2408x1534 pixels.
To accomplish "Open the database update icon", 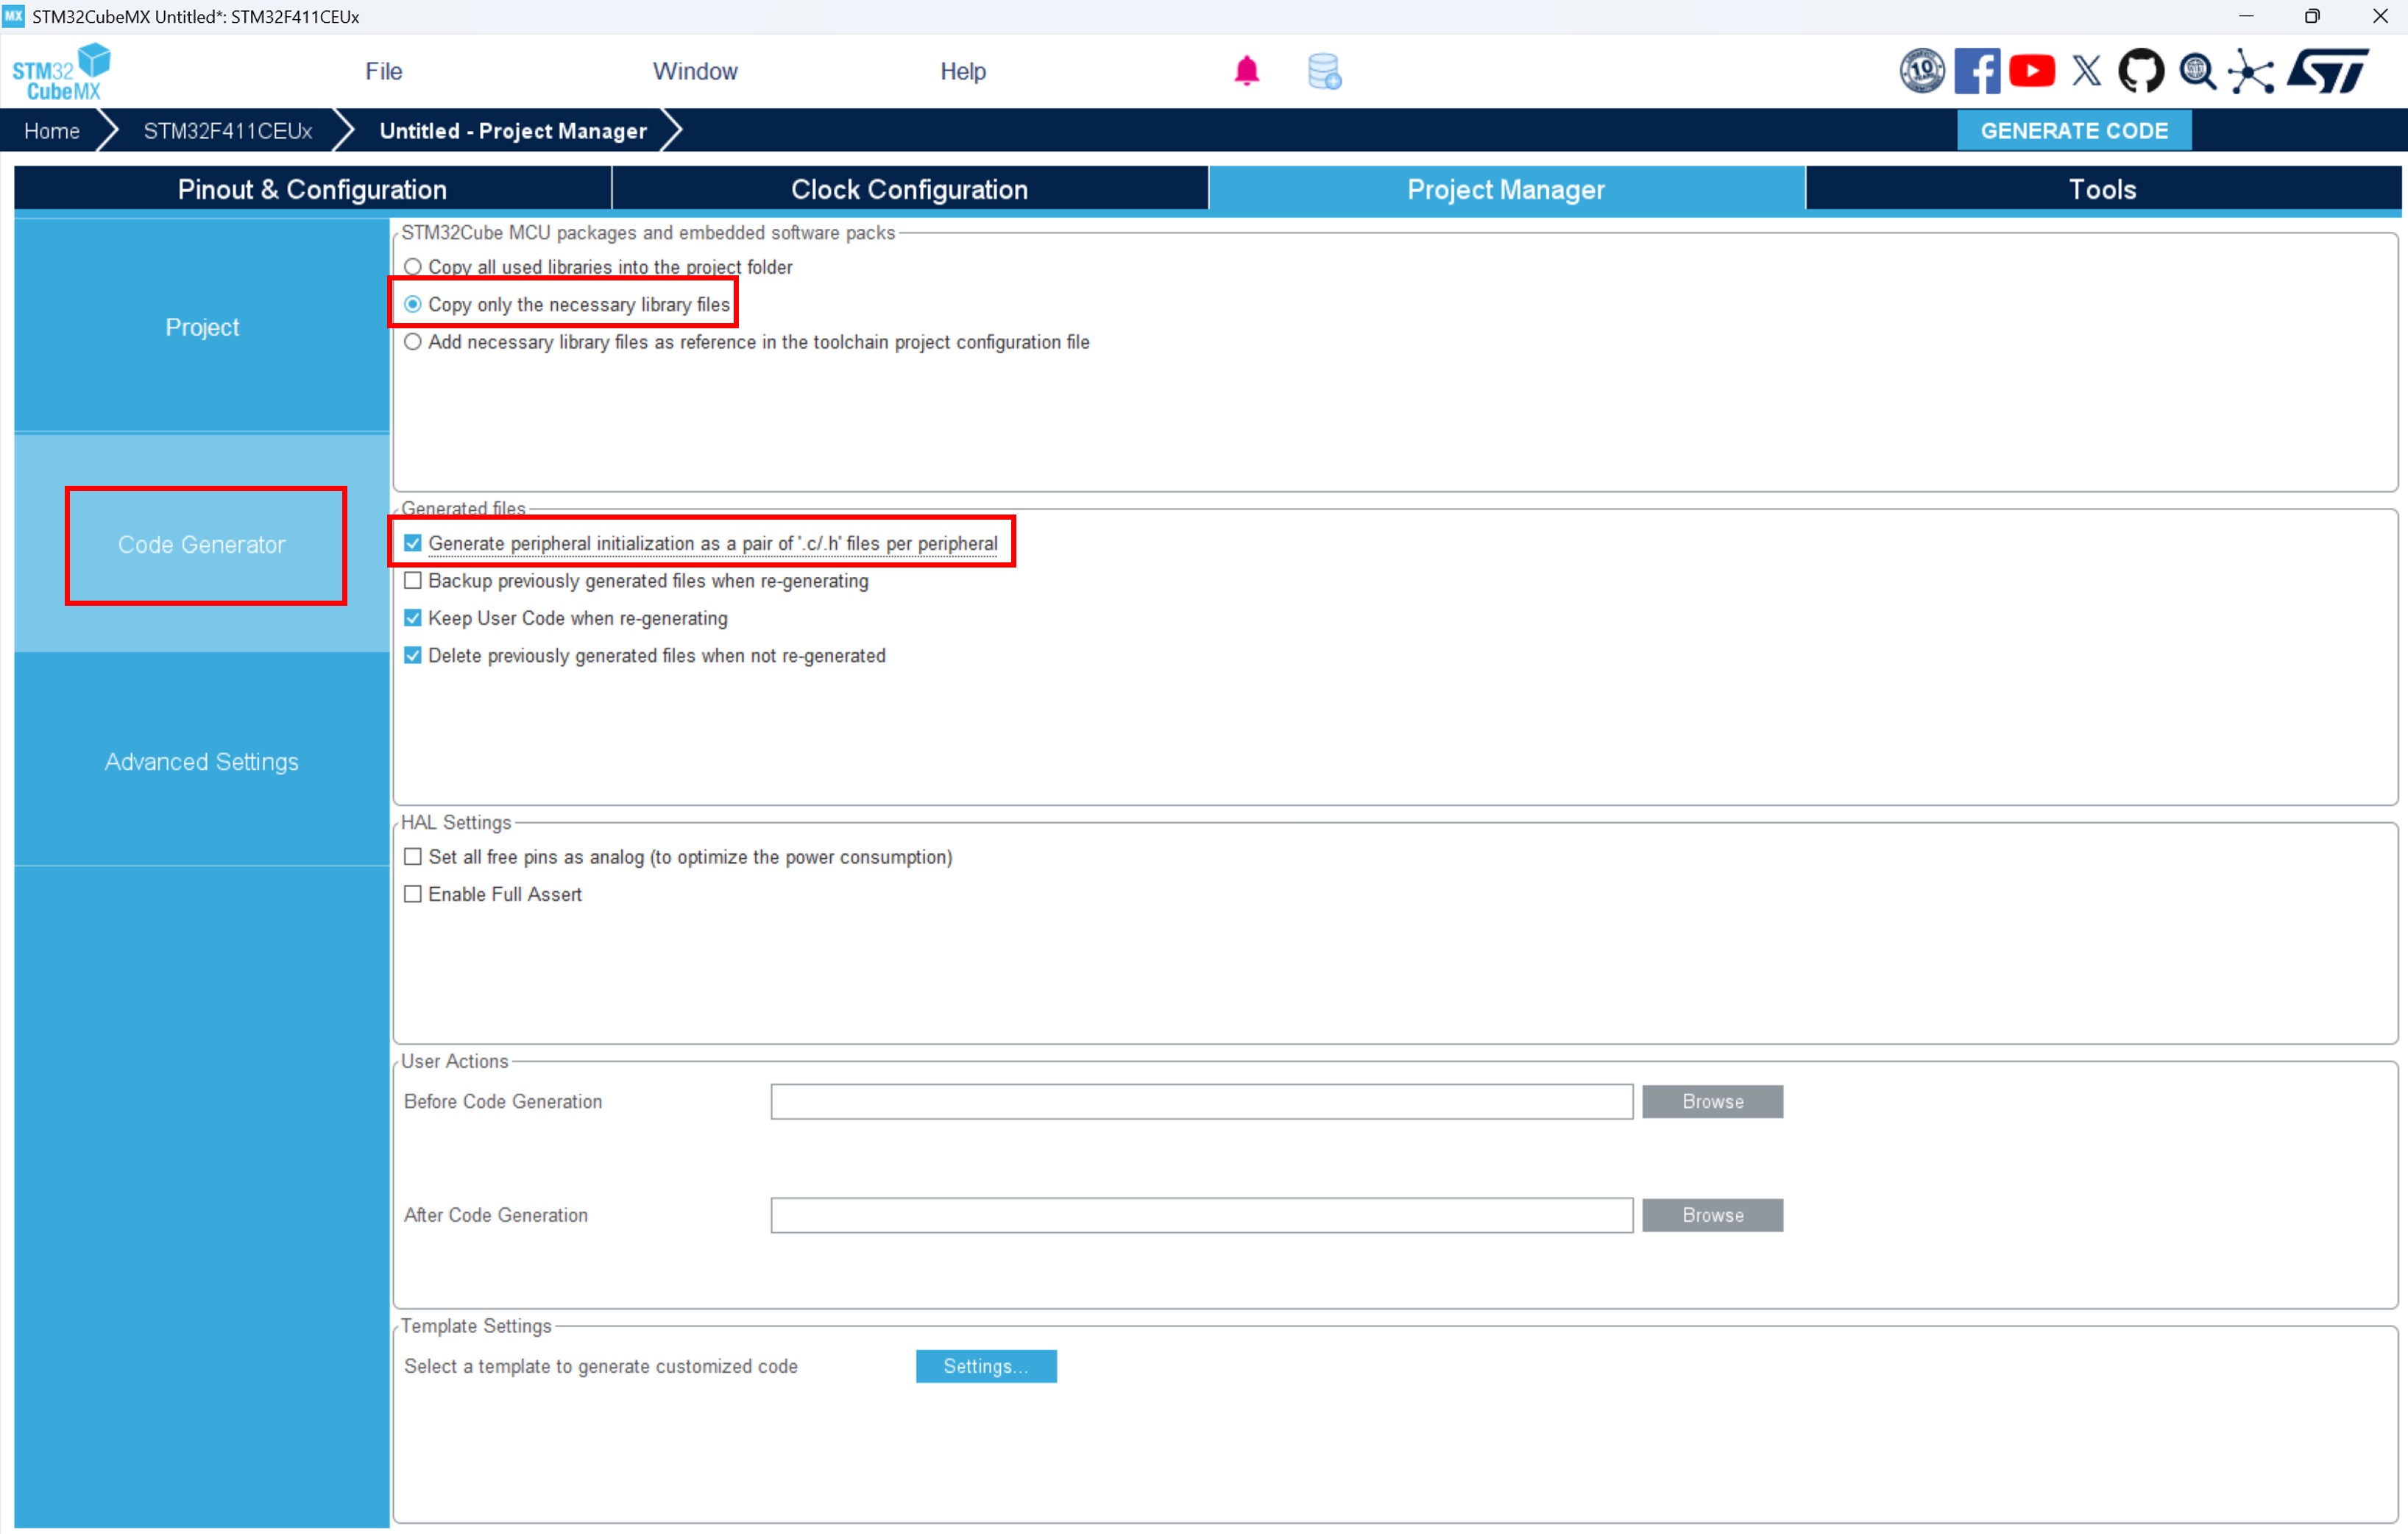I will pyautogui.click(x=1324, y=71).
